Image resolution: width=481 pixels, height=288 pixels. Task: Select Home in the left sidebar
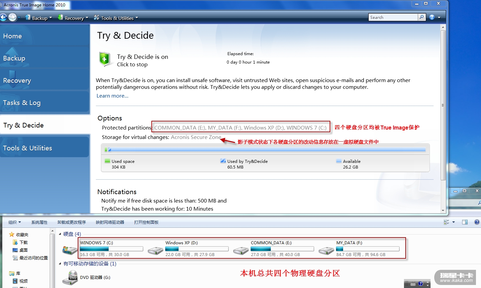click(x=45, y=36)
